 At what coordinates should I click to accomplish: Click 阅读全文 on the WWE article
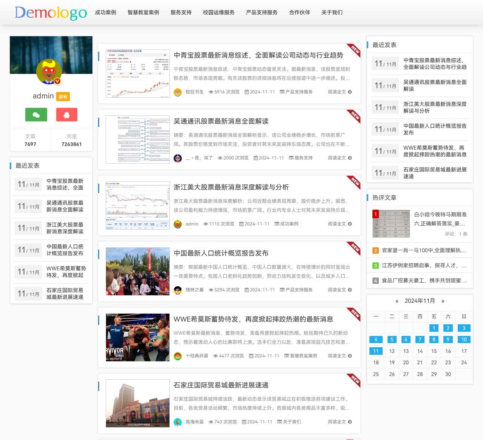coord(337,356)
